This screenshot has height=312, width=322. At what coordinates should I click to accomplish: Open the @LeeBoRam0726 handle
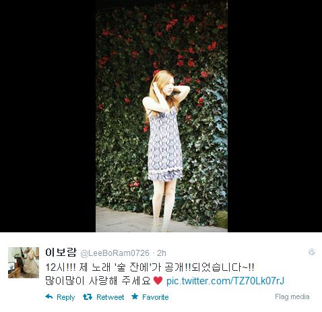coord(115,253)
